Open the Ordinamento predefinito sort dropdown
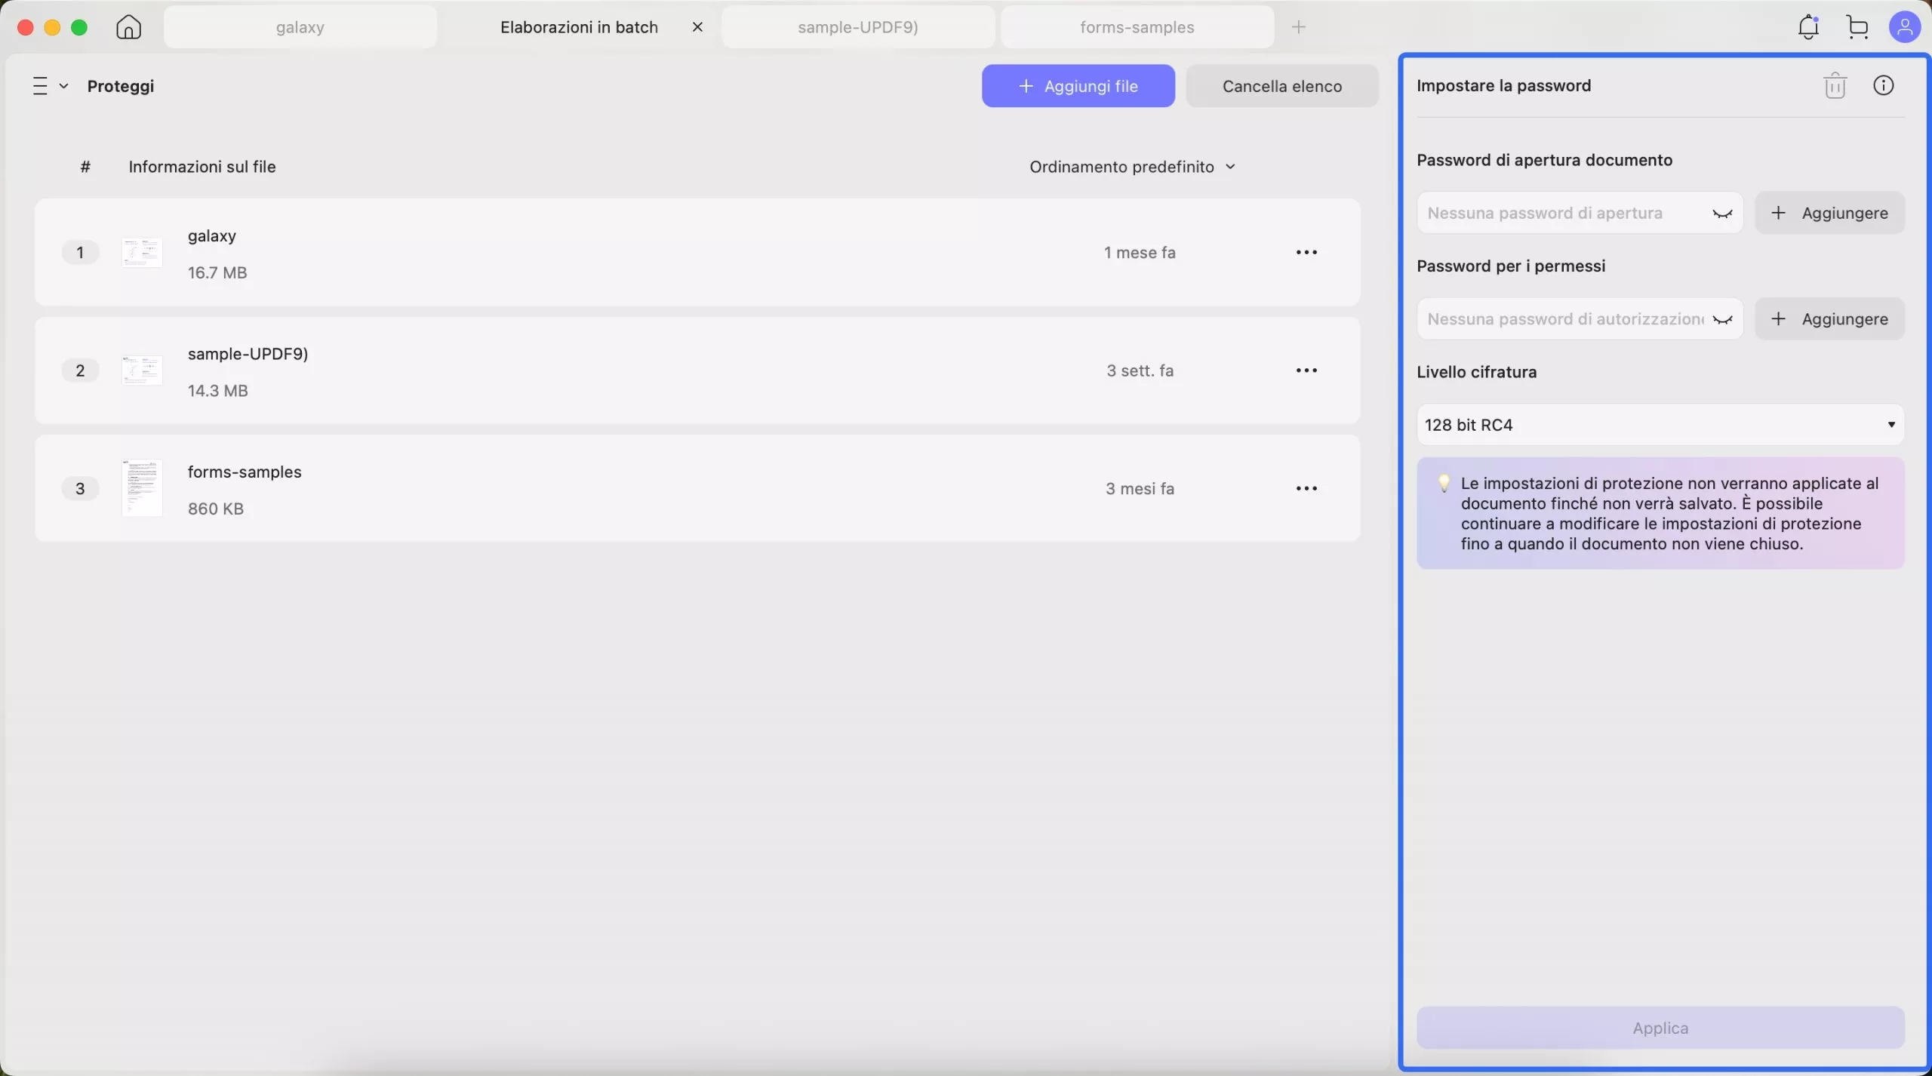 point(1132,167)
